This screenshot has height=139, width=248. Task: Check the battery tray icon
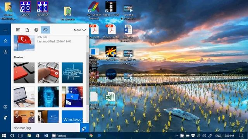tap(188, 136)
